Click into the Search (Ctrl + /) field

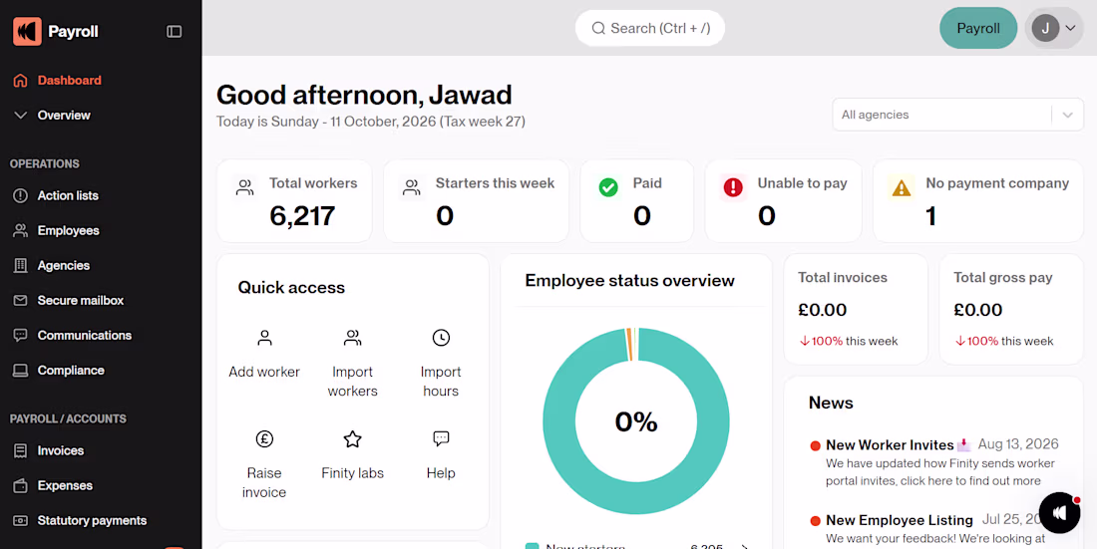650,28
